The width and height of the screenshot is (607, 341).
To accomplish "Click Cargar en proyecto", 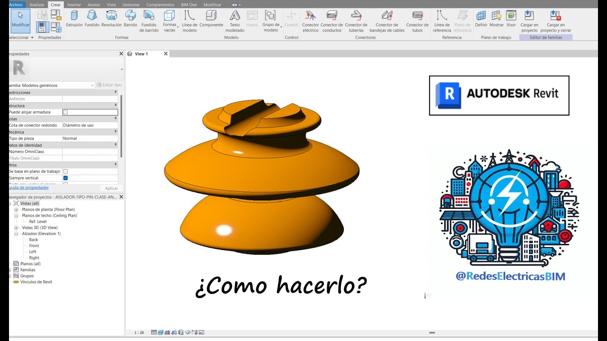I will pyautogui.click(x=529, y=21).
